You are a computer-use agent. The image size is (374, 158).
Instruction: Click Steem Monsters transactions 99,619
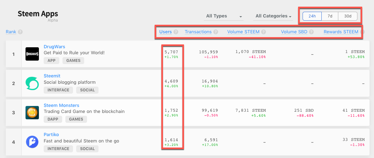[x=210, y=110]
